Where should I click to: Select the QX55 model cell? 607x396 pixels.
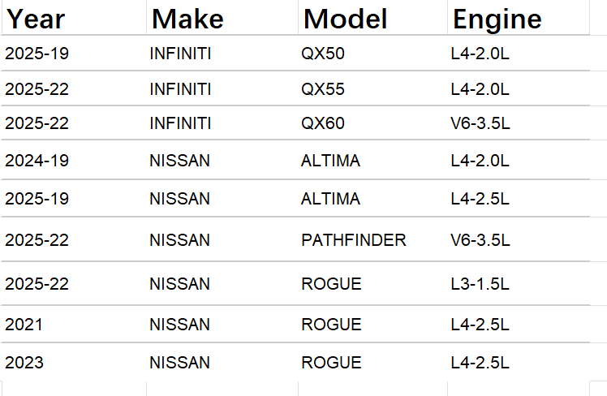[322, 89]
